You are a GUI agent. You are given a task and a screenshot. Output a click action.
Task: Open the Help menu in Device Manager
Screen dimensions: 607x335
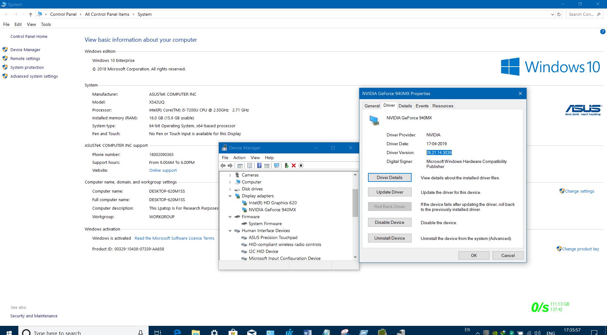[269, 158]
